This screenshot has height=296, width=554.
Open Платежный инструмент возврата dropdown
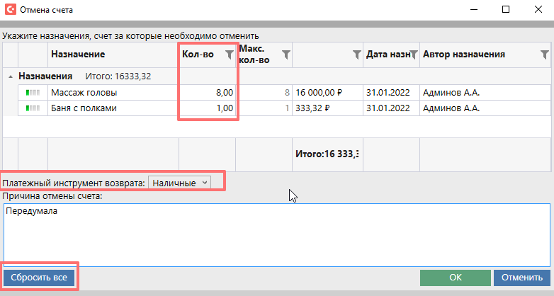click(x=180, y=183)
